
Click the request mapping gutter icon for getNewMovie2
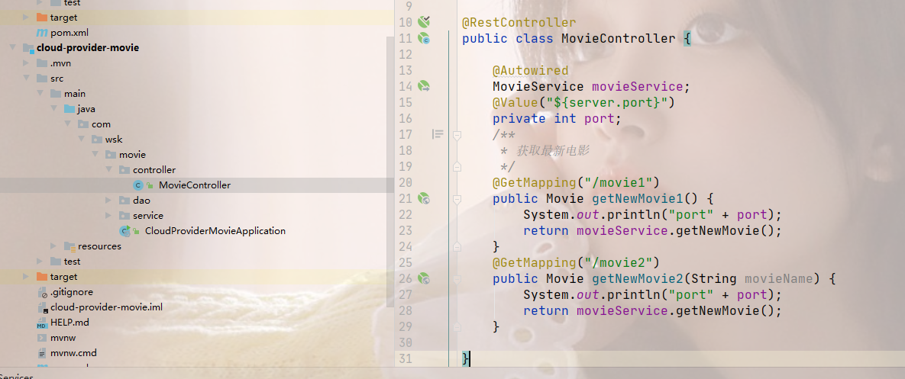(x=424, y=278)
